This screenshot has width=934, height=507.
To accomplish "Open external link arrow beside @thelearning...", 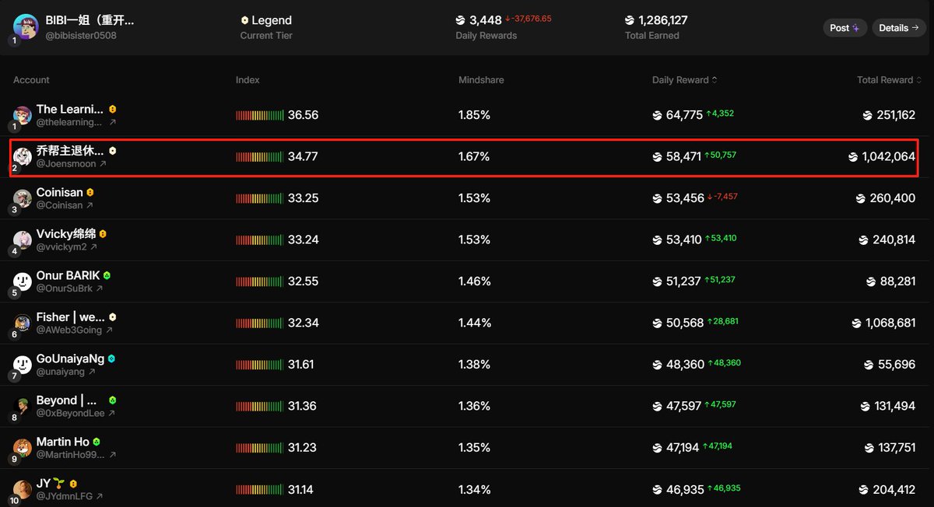I will coord(112,122).
